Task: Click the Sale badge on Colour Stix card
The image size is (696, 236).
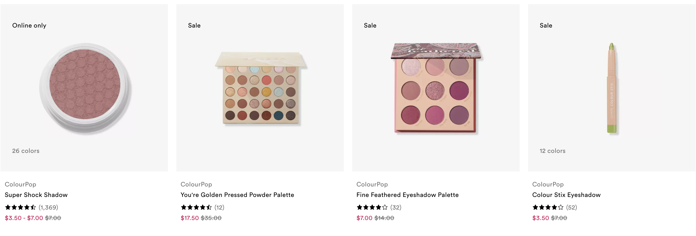Action: click(546, 25)
